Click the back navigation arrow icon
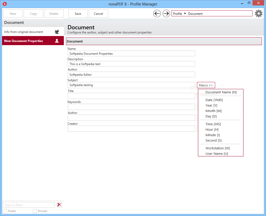266x216 pixels. [157, 13]
